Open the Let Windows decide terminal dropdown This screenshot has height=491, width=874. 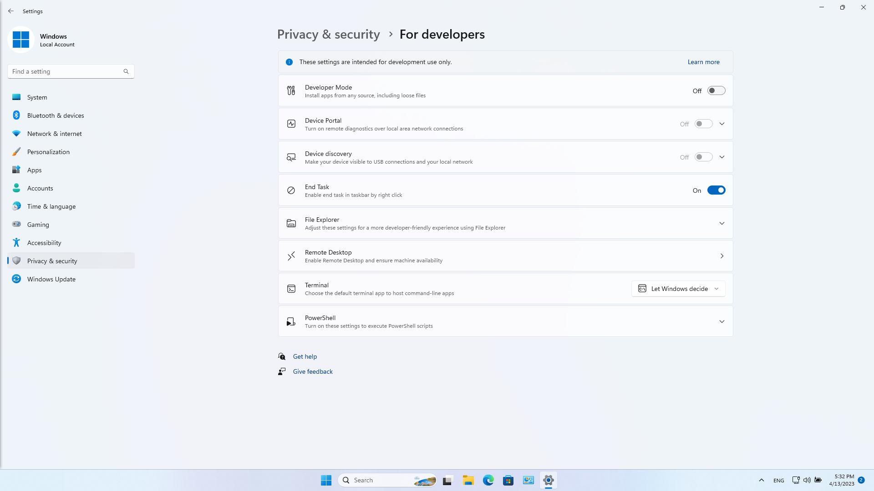point(678,288)
